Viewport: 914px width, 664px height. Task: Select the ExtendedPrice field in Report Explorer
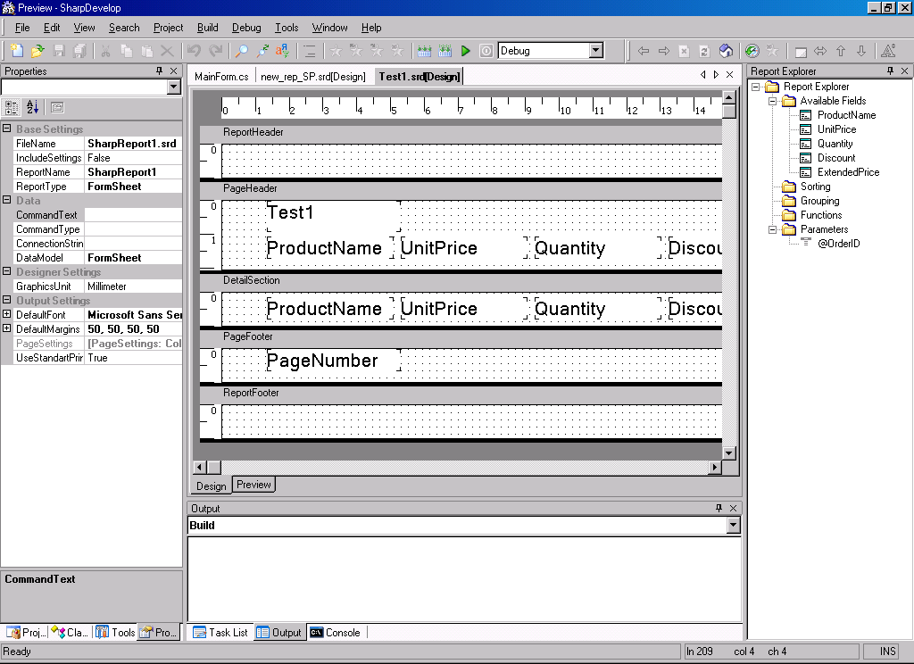tap(848, 172)
